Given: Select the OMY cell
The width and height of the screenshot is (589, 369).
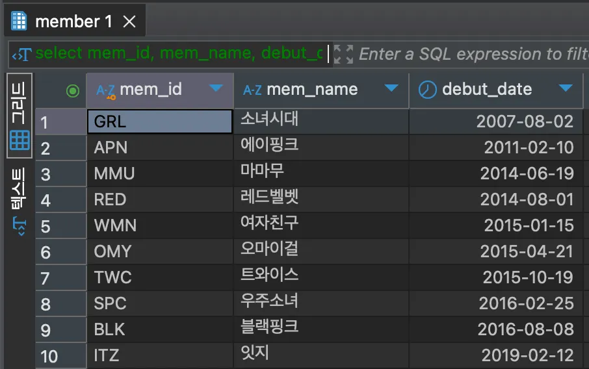Looking at the screenshot, I should click(x=160, y=252).
